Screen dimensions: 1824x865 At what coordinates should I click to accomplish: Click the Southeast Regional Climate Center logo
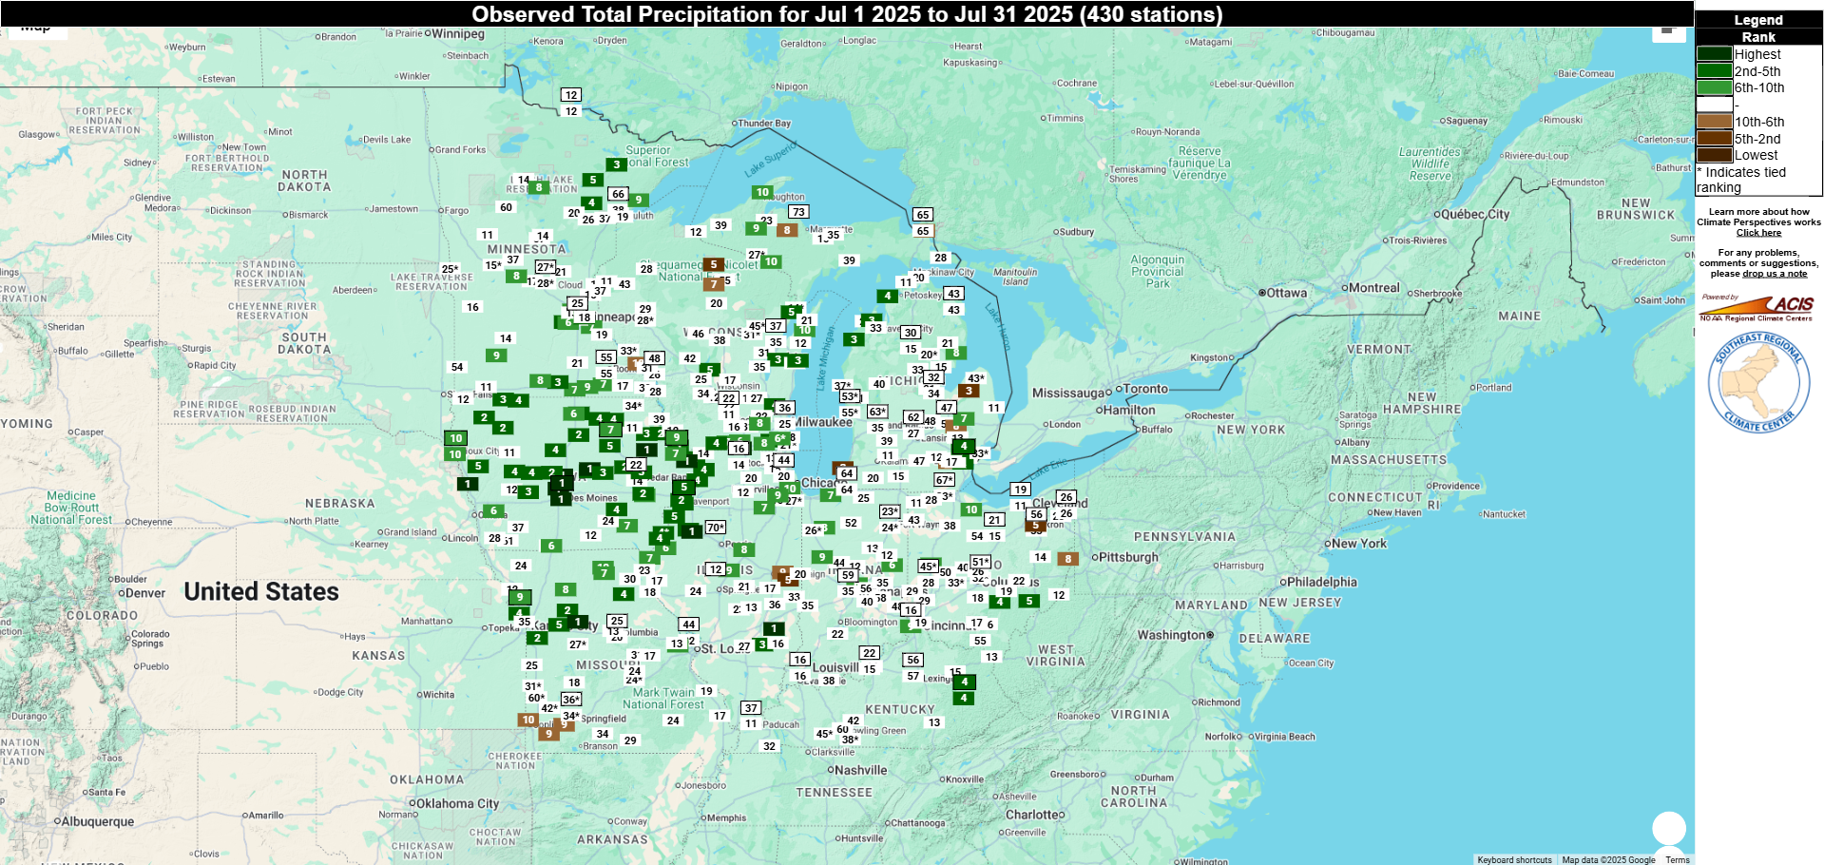coord(1758,383)
